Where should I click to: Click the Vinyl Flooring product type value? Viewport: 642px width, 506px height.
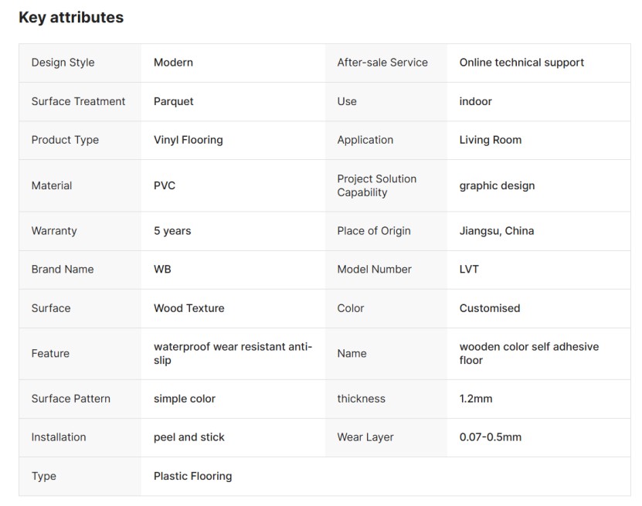tap(189, 140)
